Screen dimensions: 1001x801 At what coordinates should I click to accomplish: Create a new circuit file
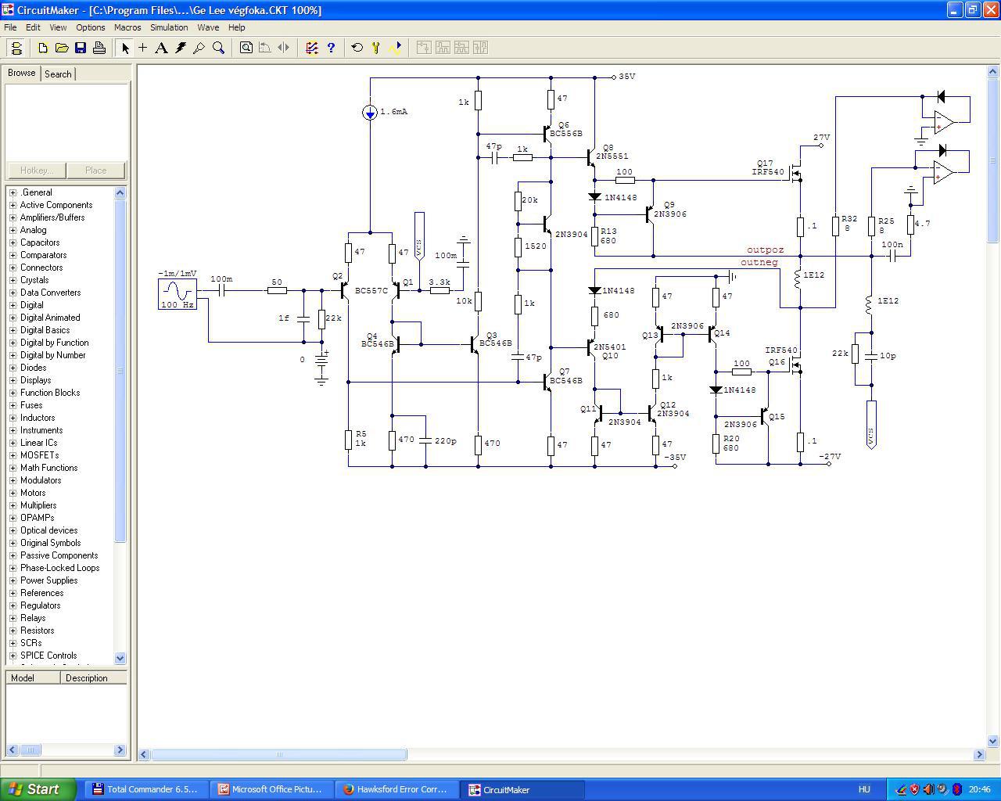pyautogui.click(x=43, y=48)
